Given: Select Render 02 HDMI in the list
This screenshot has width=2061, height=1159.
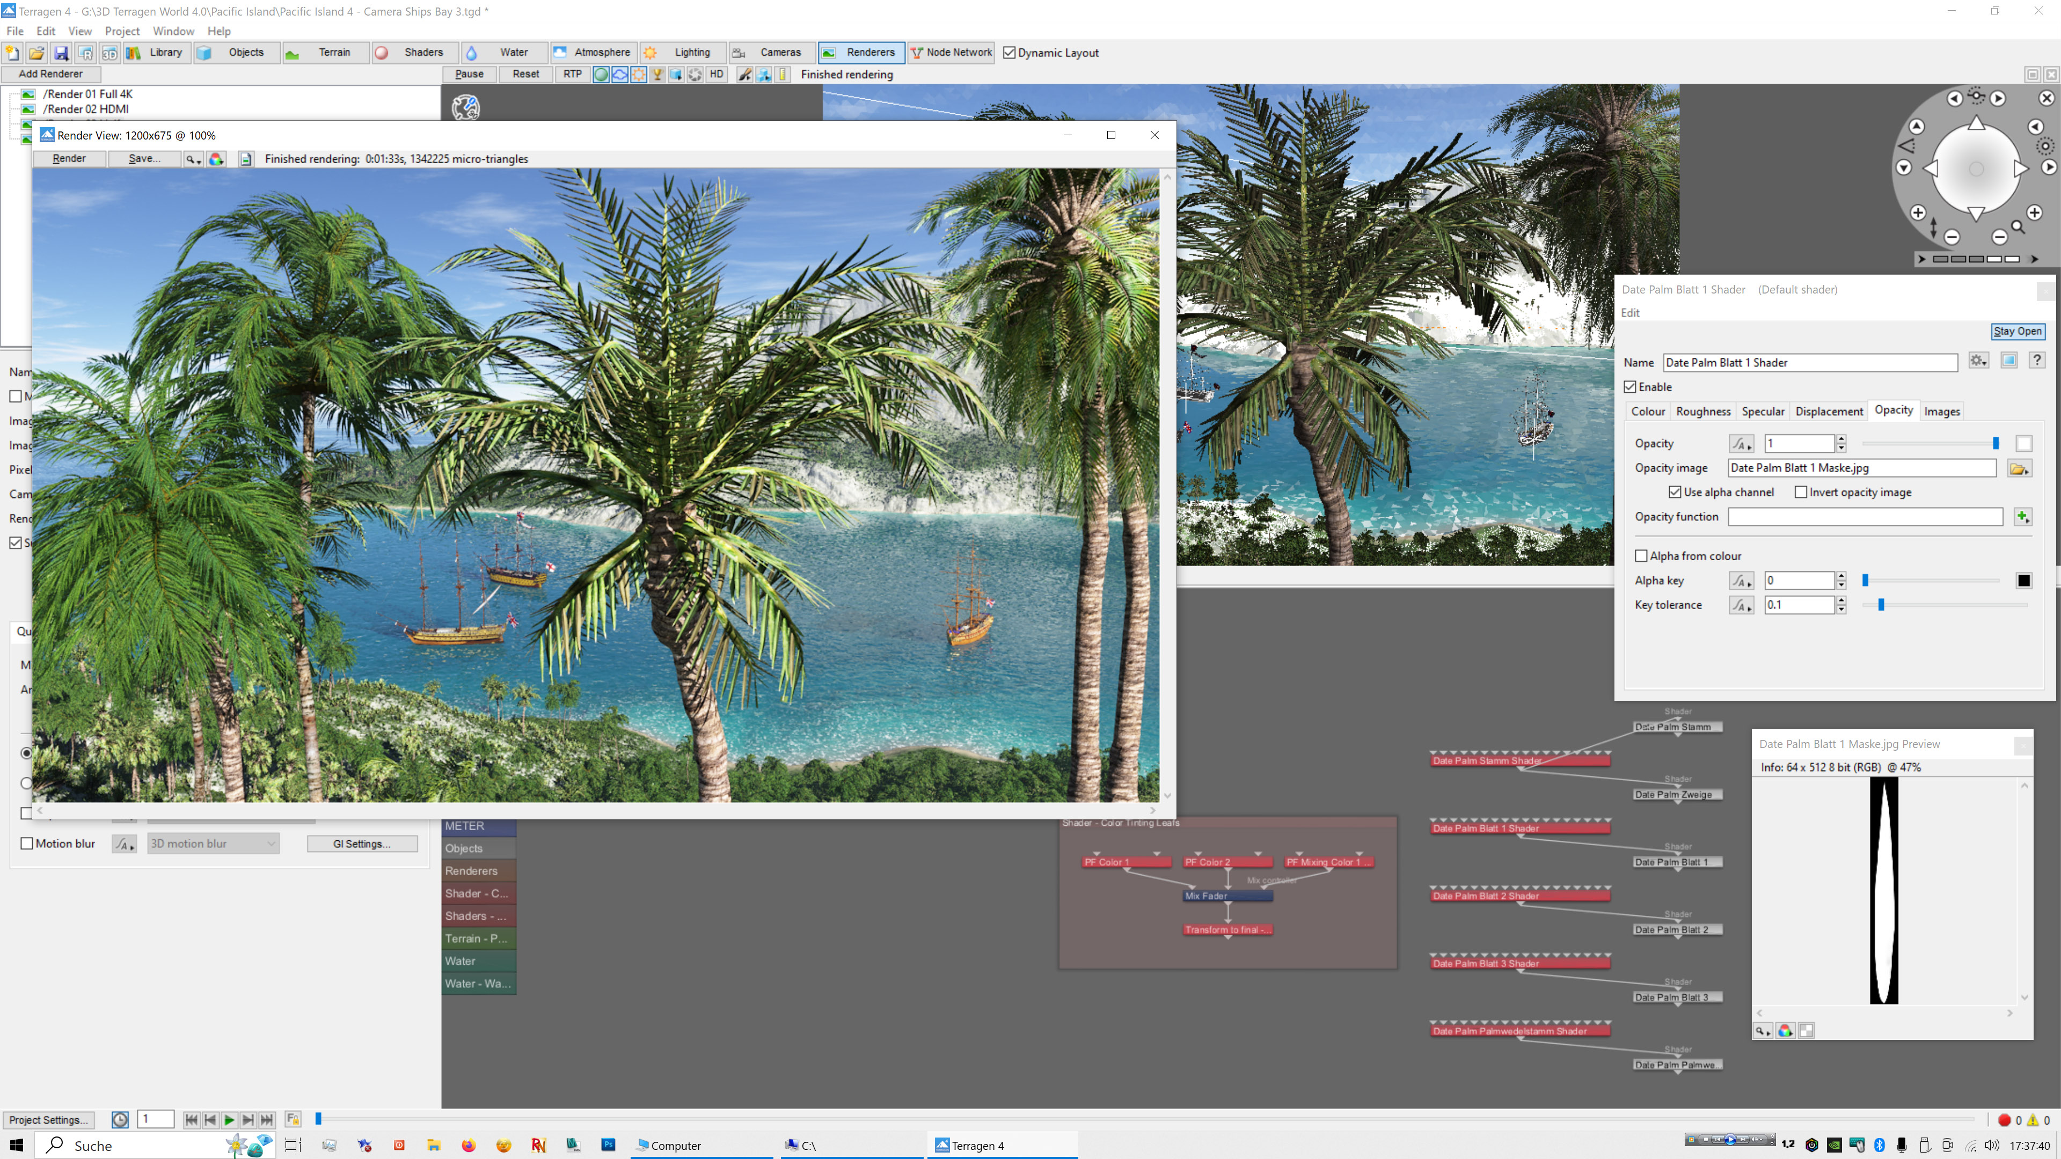Looking at the screenshot, I should (85, 109).
